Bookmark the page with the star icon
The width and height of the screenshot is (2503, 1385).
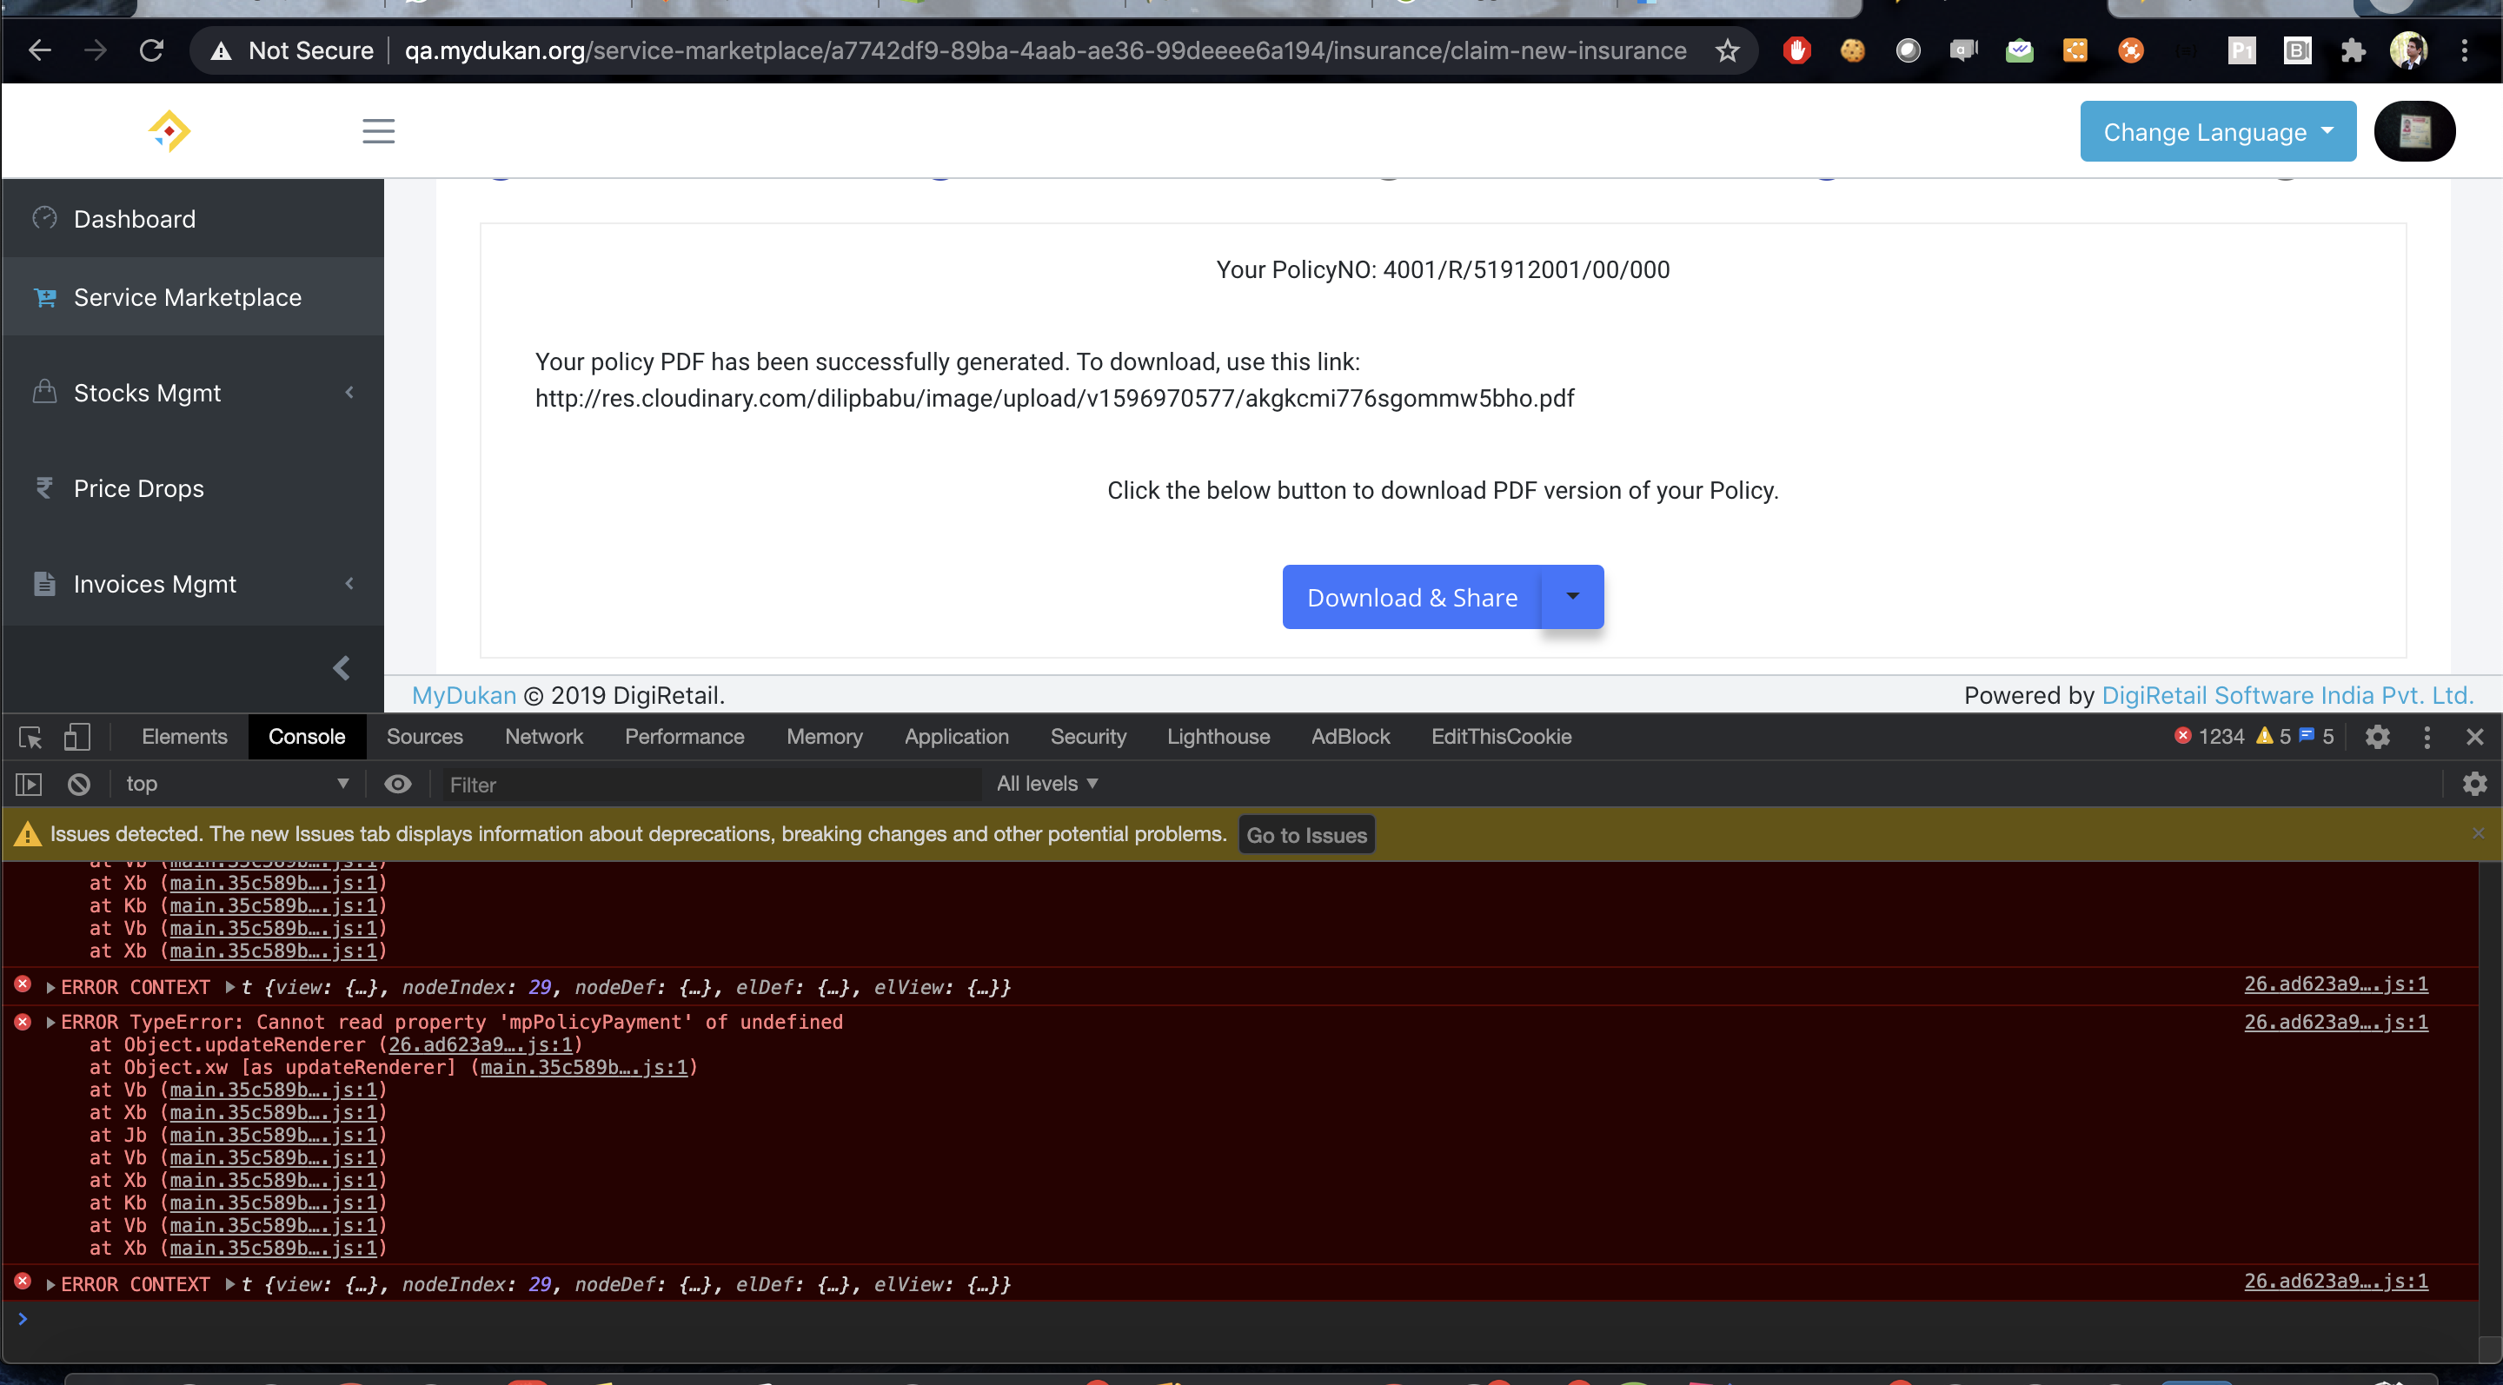click(1727, 50)
